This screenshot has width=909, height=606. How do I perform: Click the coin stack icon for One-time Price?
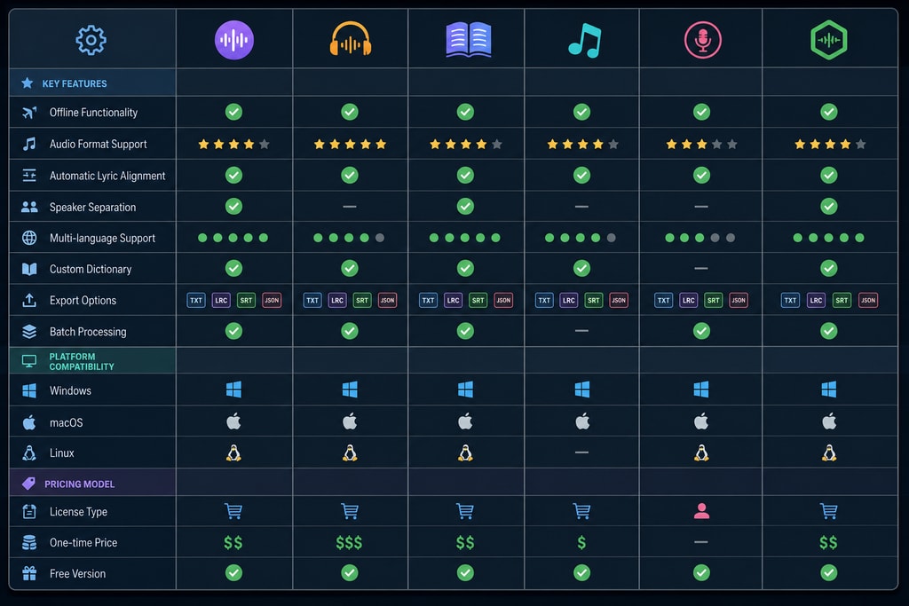pyautogui.click(x=29, y=542)
